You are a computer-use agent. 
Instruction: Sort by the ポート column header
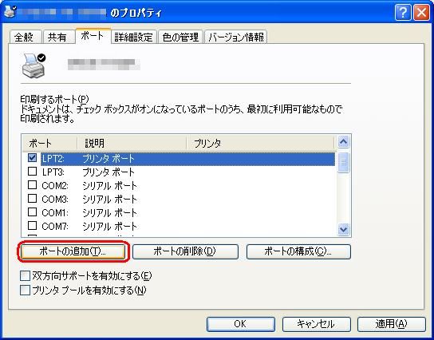[x=49, y=143]
